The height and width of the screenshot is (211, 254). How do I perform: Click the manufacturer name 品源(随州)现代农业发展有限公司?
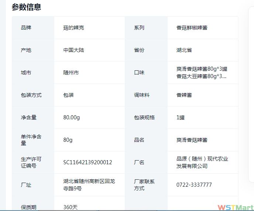coord(202,162)
